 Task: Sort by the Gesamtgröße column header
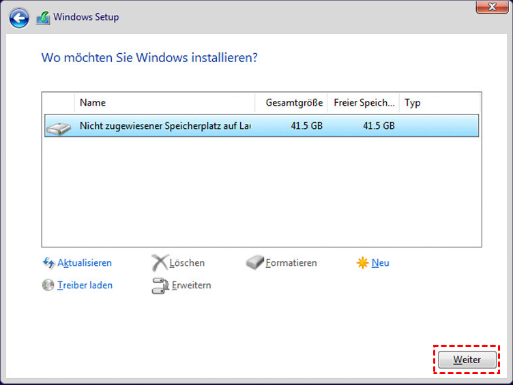point(291,103)
